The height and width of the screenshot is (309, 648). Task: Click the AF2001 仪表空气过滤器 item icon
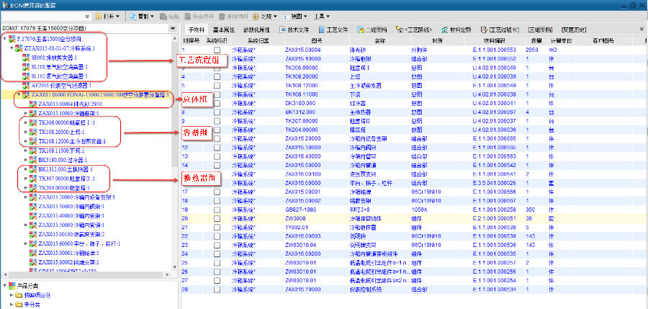[x=25, y=85]
